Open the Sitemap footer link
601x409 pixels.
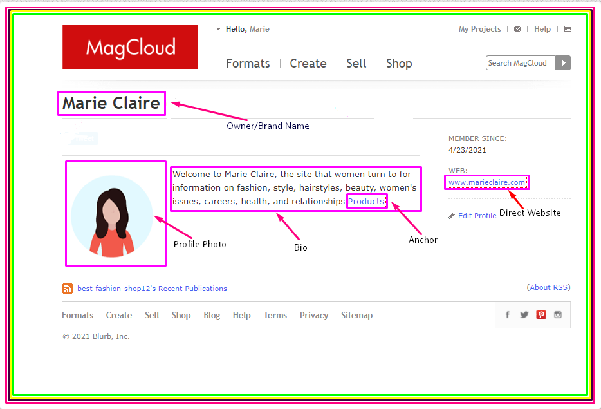pos(356,316)
